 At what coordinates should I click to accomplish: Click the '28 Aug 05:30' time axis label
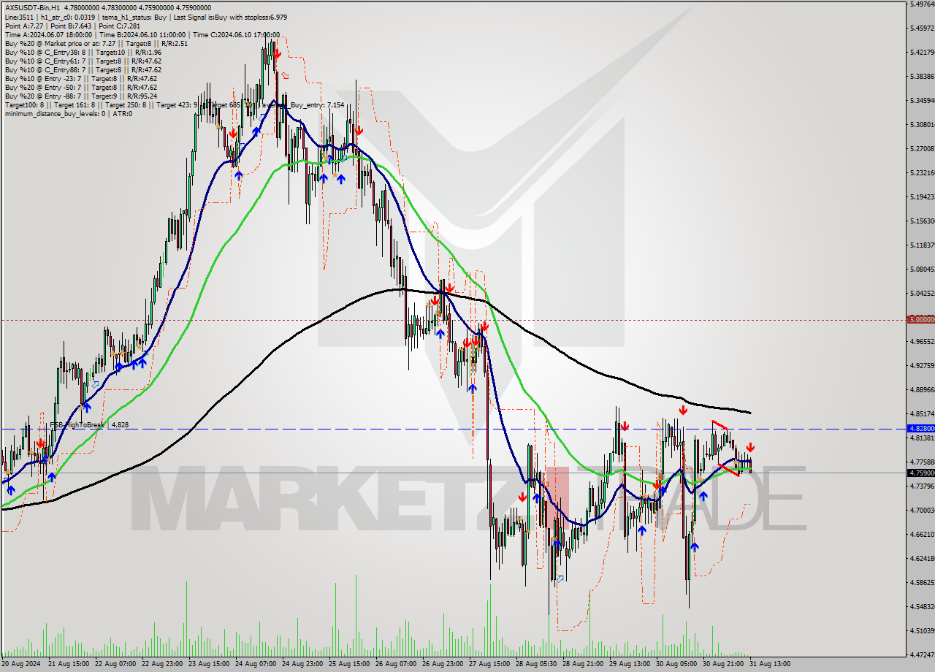pos(537,663)
